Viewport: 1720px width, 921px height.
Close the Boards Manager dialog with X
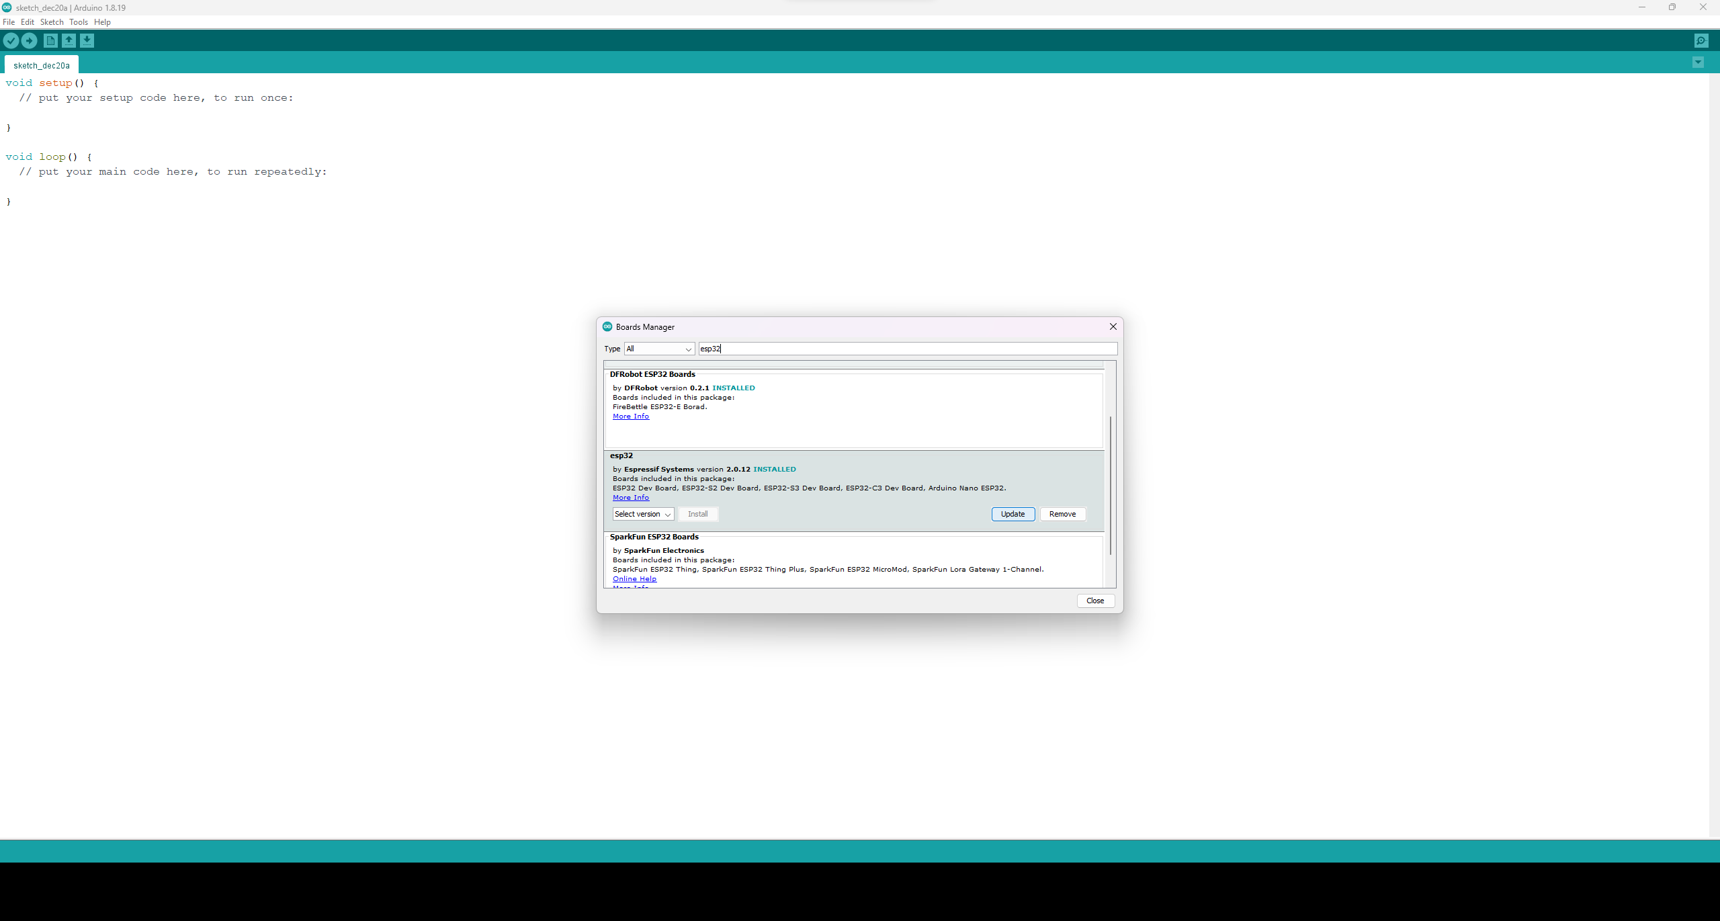pyautogui.click(x=1113, y=326)
